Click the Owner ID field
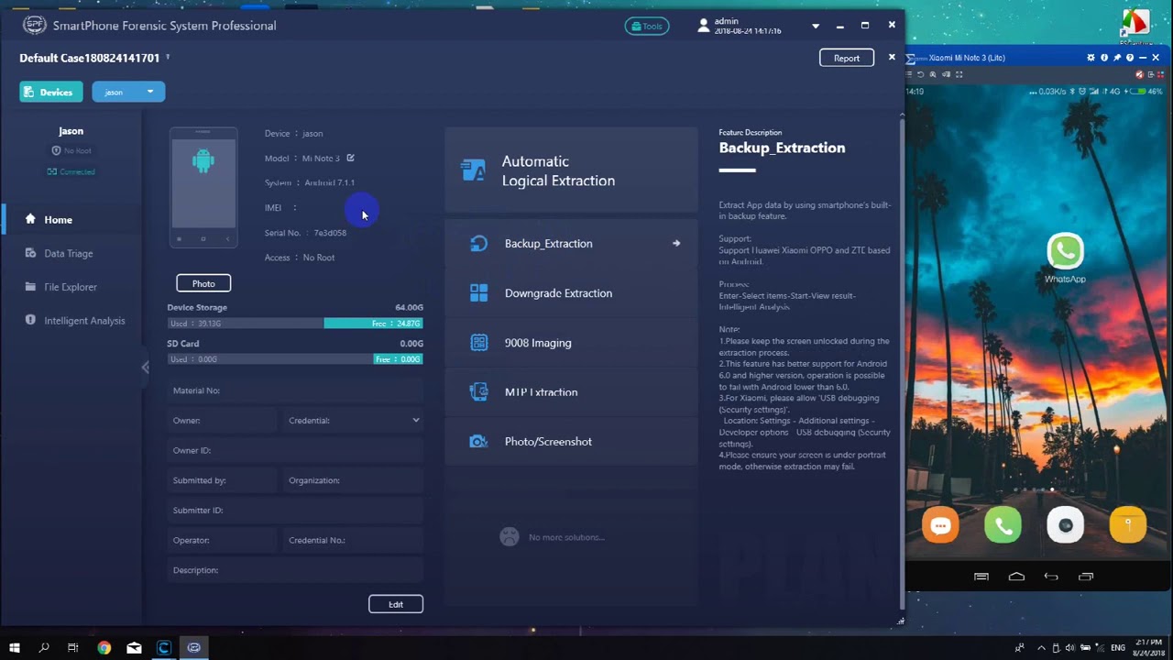Screen dimensions: 1173x660 click(295, 450)
